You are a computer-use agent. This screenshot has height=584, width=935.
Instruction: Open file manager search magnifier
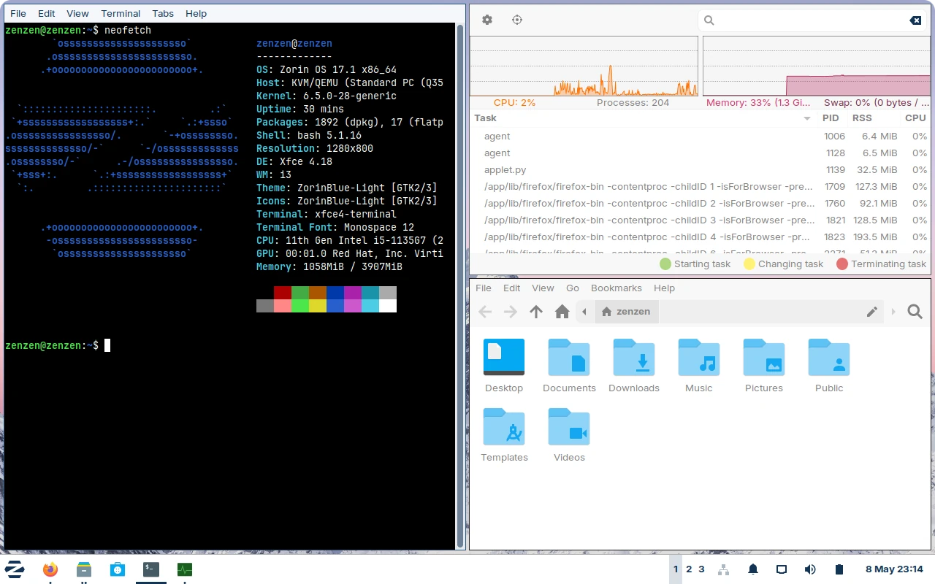[x=915, y=312]
